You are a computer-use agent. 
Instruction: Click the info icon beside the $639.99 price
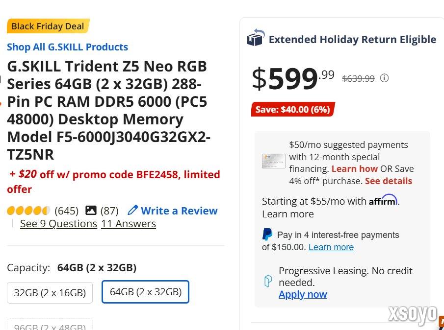[385, 78]
